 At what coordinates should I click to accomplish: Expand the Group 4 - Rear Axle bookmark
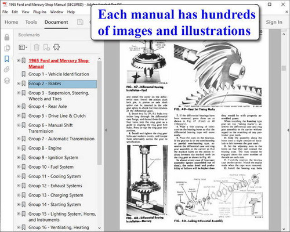[19, 106]
